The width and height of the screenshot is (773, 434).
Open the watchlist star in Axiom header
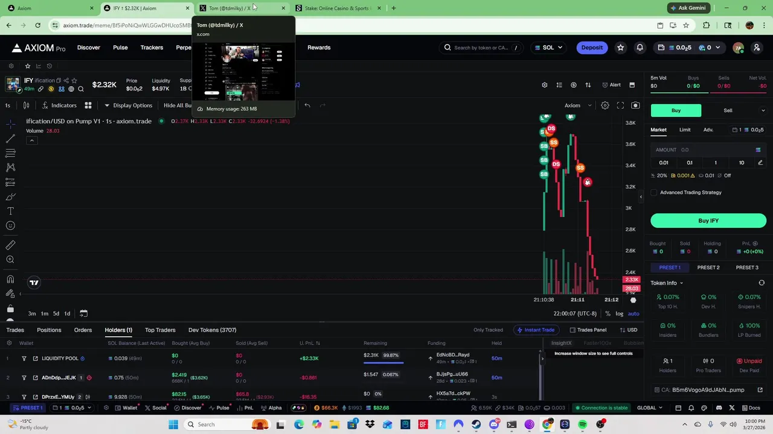620,48
